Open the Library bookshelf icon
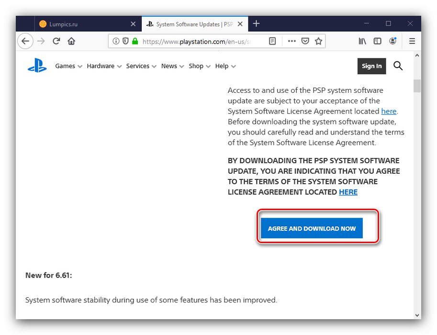 [362, 41]
